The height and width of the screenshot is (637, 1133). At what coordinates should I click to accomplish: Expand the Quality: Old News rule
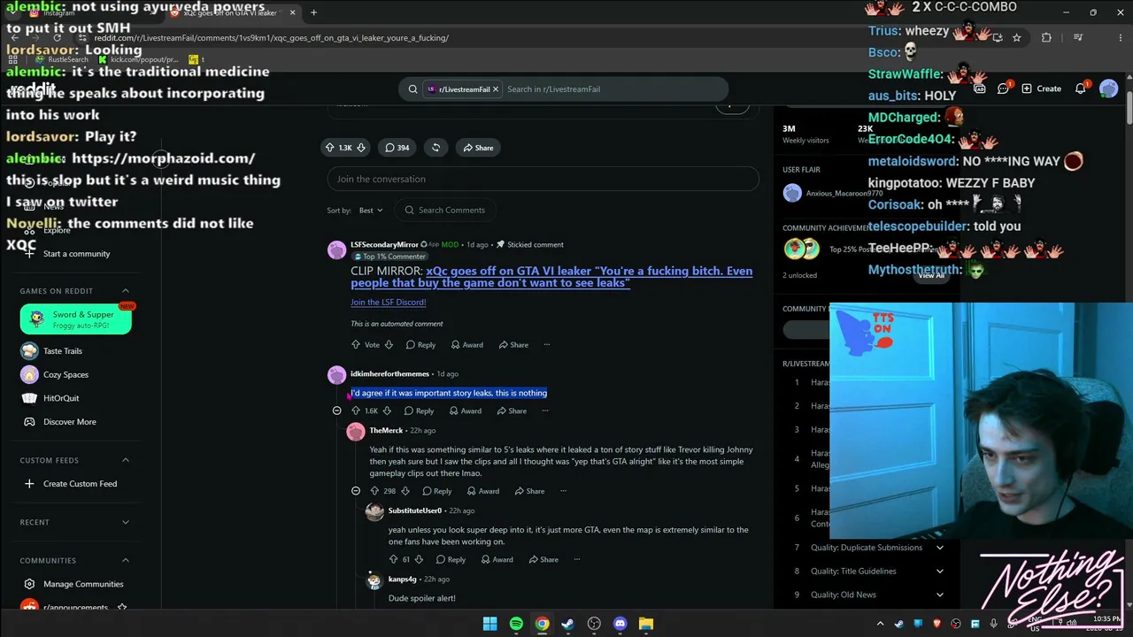click(x=940, y=595)
